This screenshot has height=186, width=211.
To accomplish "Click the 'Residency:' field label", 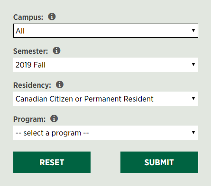I will point(32,85).
